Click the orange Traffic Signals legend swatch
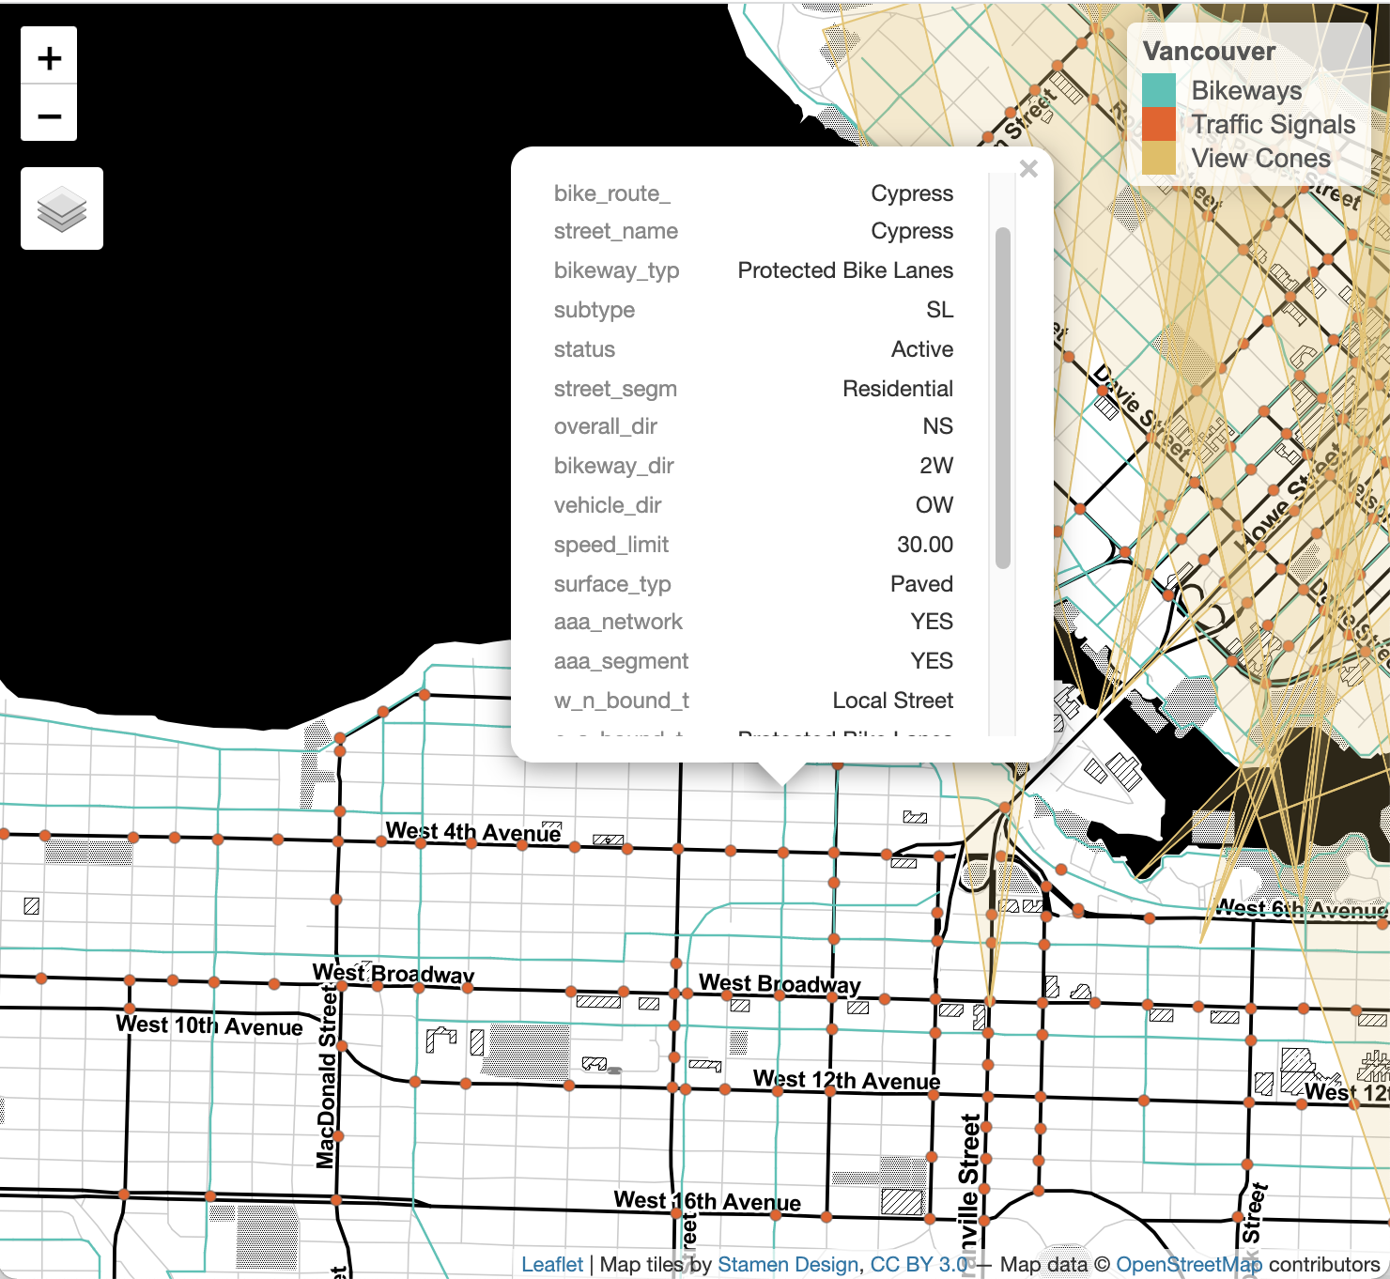 tap(1159, 124)
